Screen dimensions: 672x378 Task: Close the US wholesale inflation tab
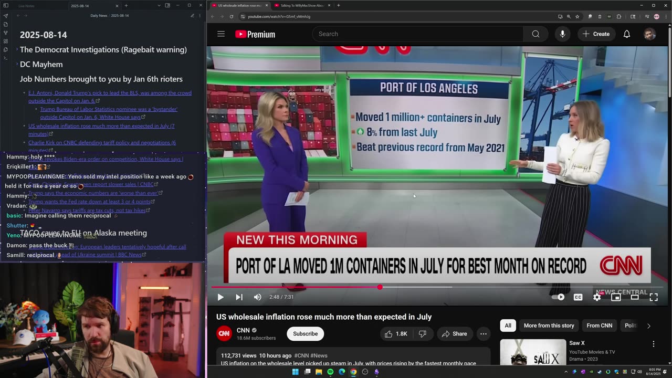267,5
